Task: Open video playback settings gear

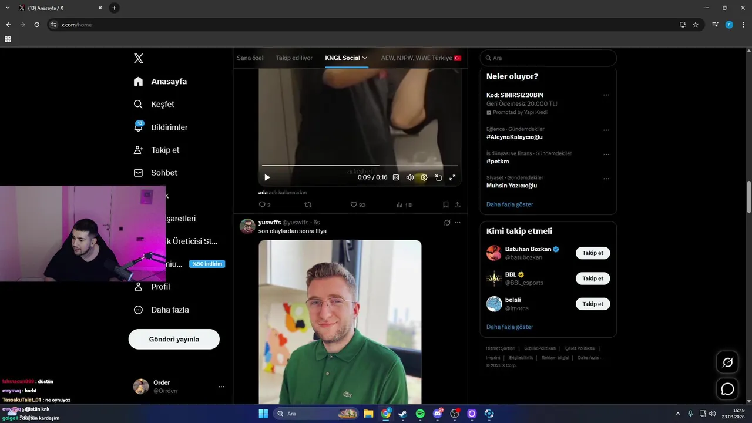Action: coord(424,177)
